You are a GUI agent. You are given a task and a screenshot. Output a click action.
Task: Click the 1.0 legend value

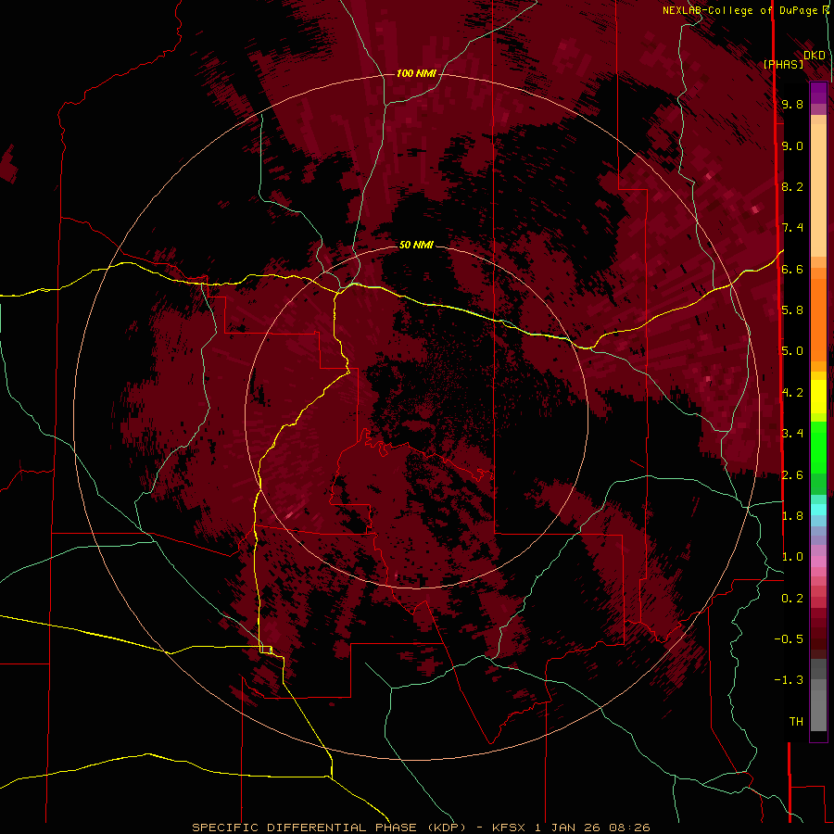click(x=792, y=557)
